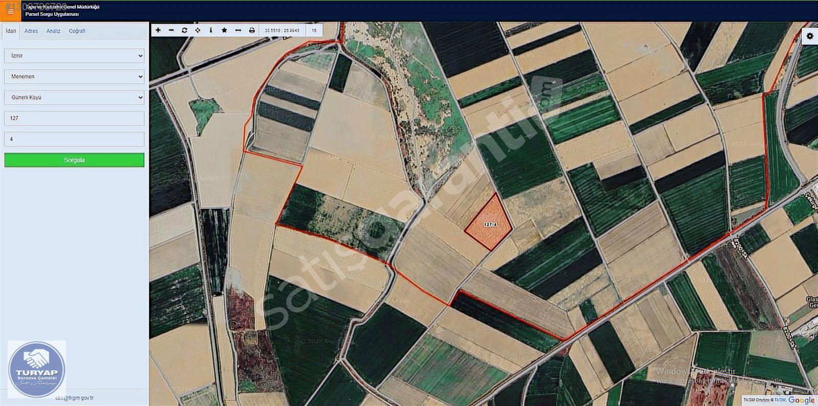The height and width of the screenshot is (406, 818).
Task: Zoom in with the plus tool
Action: click(158, 30)
